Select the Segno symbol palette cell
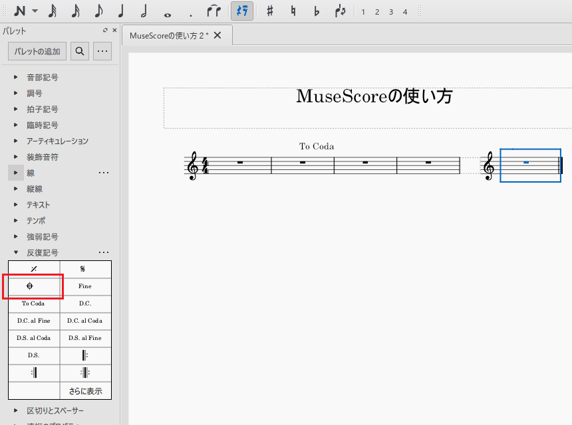 pos(85,269)
